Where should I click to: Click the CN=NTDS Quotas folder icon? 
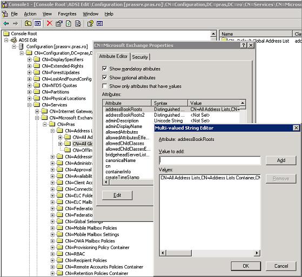point(37,85)
